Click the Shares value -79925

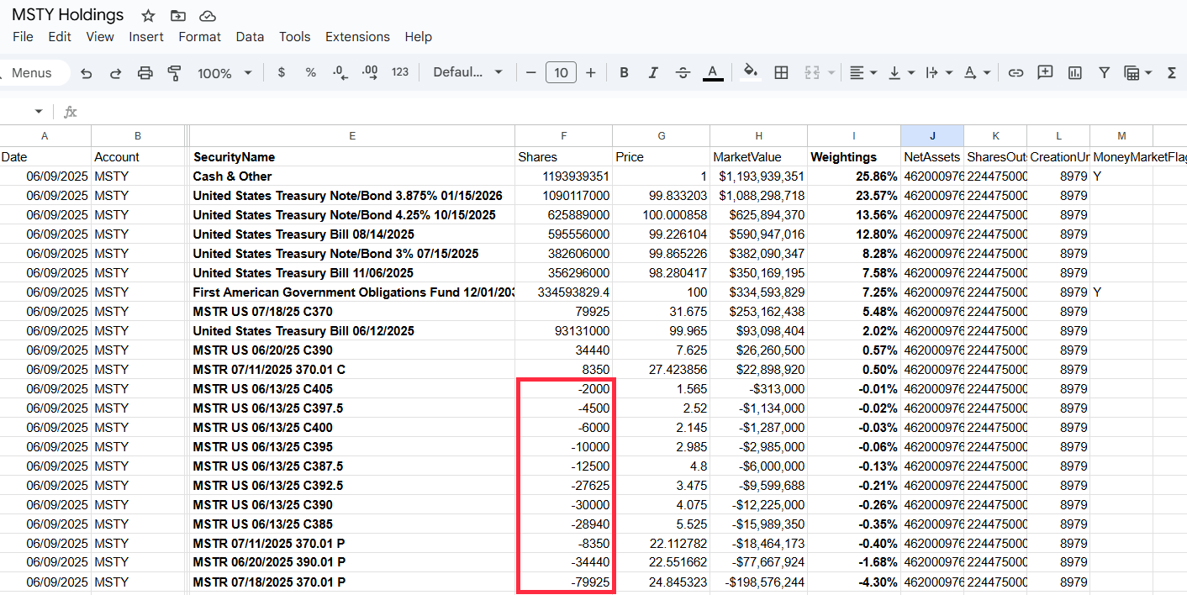563,582
